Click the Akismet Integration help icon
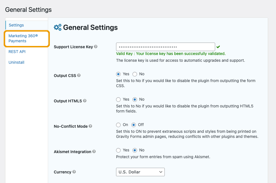Viewport: 276px width, 183px height. pos(94,152)
